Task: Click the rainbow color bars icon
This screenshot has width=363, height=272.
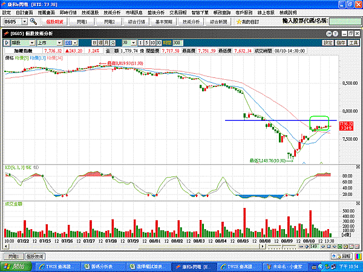Action: (358, 256)
